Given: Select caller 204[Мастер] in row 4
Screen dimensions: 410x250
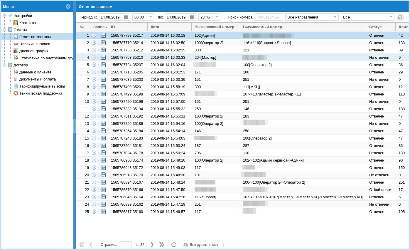Looking at the screenshot, I should click(205, 57).
